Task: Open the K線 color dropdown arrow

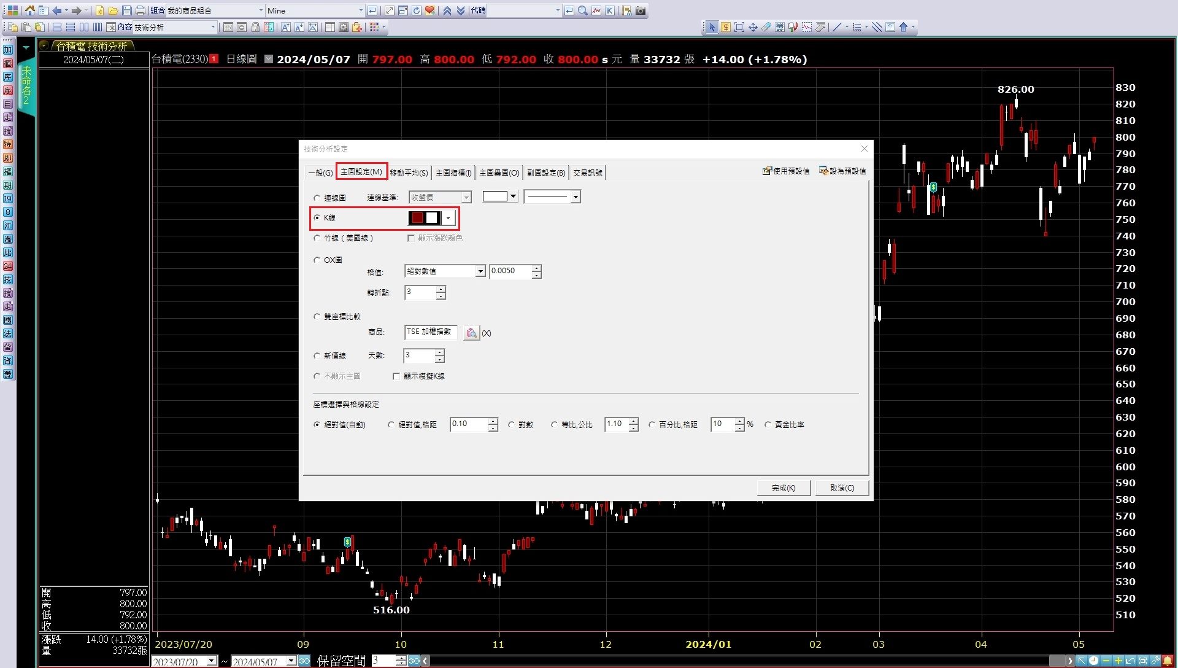Action: [x=448, y=218]
